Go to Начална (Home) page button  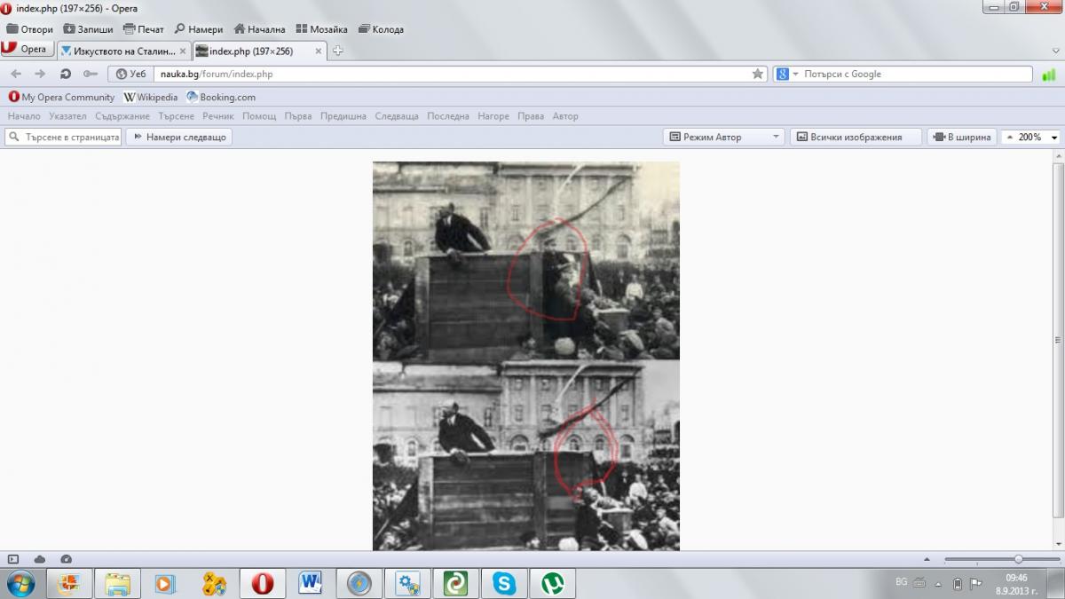259,29
